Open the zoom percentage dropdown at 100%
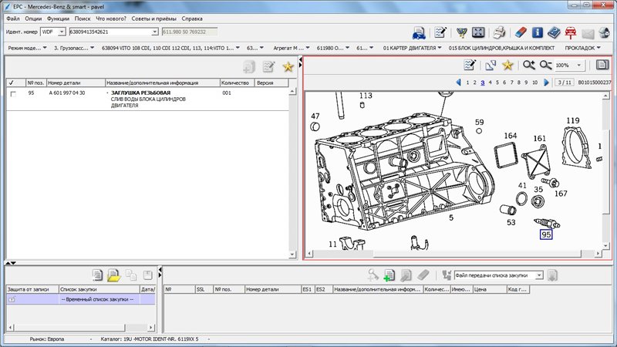617x347 pixels. coord(579,66)
